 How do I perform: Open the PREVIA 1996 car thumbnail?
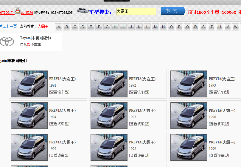pyautogui.click(x=189, y=116)
